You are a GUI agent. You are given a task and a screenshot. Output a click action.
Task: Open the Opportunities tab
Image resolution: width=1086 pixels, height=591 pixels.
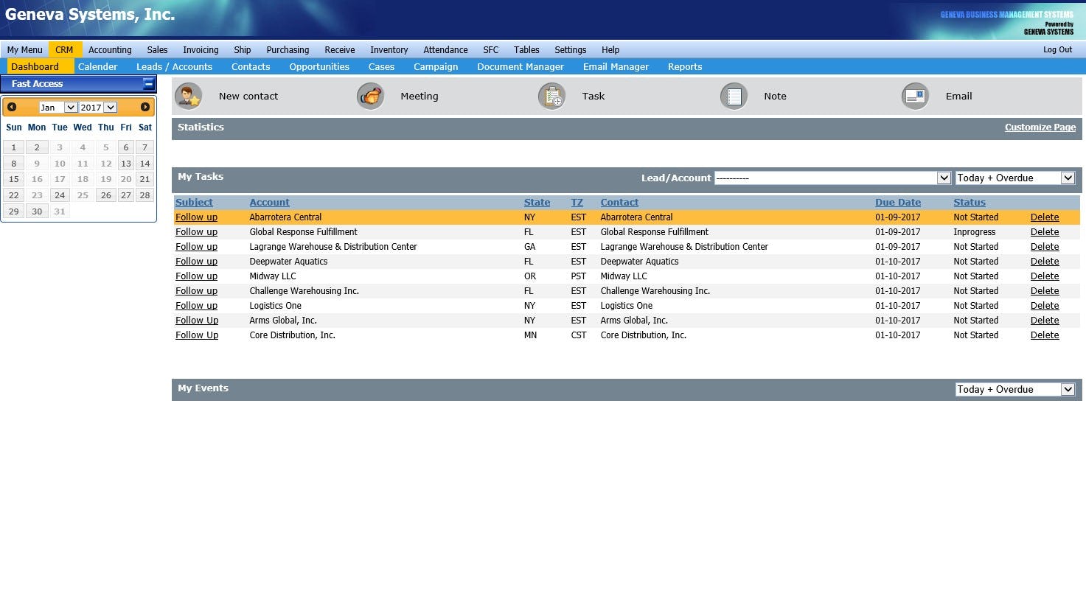319,66
